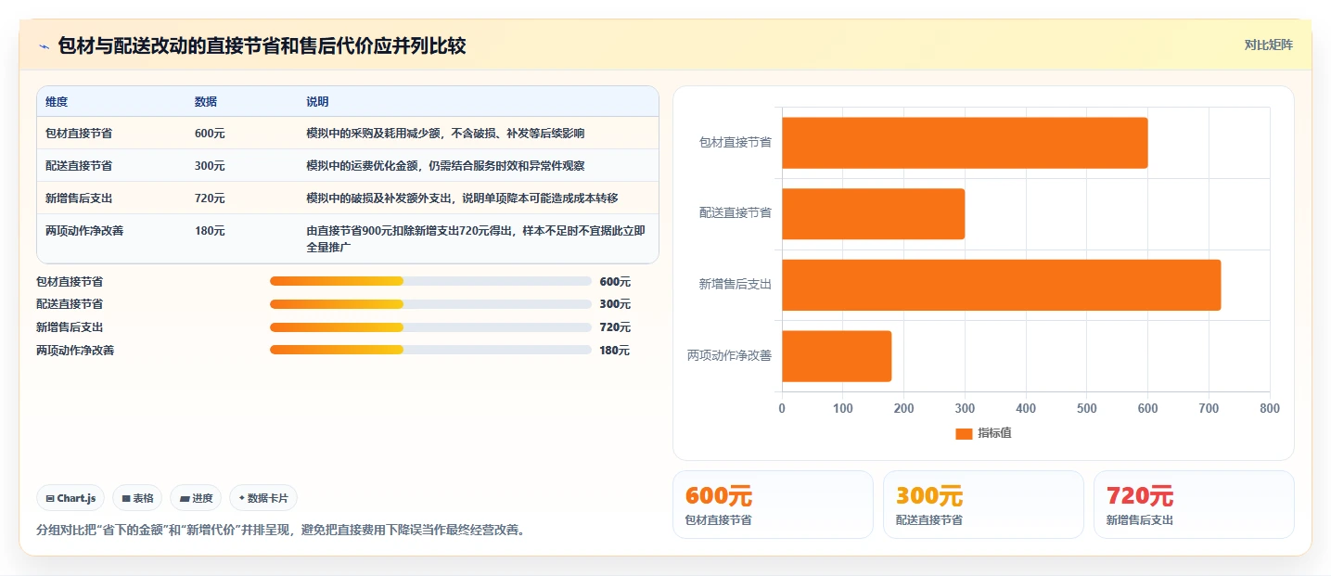Click the 600元 包材直接节省 data card
1331x576 pixels.
pos(773,505)
